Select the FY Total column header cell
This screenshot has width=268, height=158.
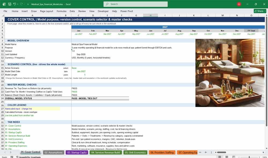(251, 31)
